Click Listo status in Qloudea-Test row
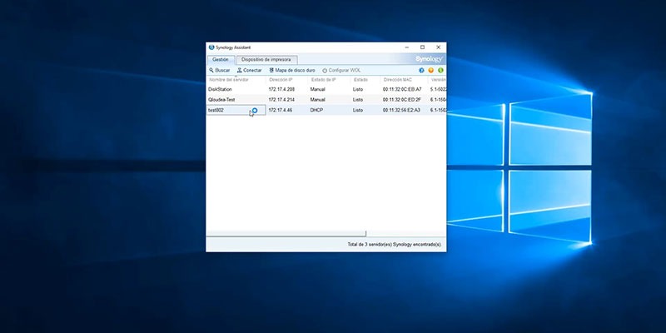 [x=358, y=99]
